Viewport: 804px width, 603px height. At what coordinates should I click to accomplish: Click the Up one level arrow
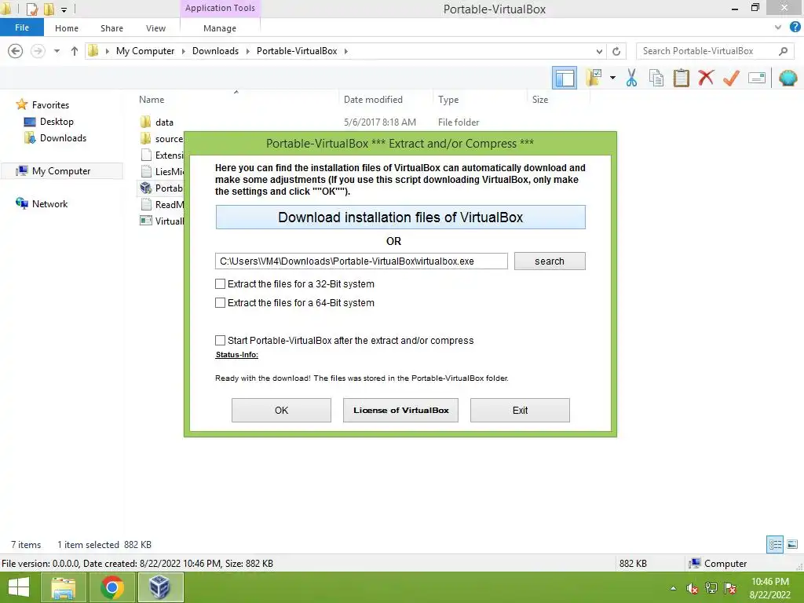click(75, 51)
